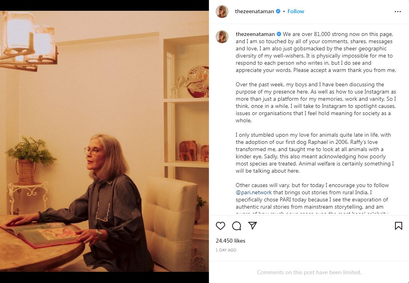The image size is (409, 283).
Task: Open thezeenataman's profile picture in the header
Action: coord(222,11)
